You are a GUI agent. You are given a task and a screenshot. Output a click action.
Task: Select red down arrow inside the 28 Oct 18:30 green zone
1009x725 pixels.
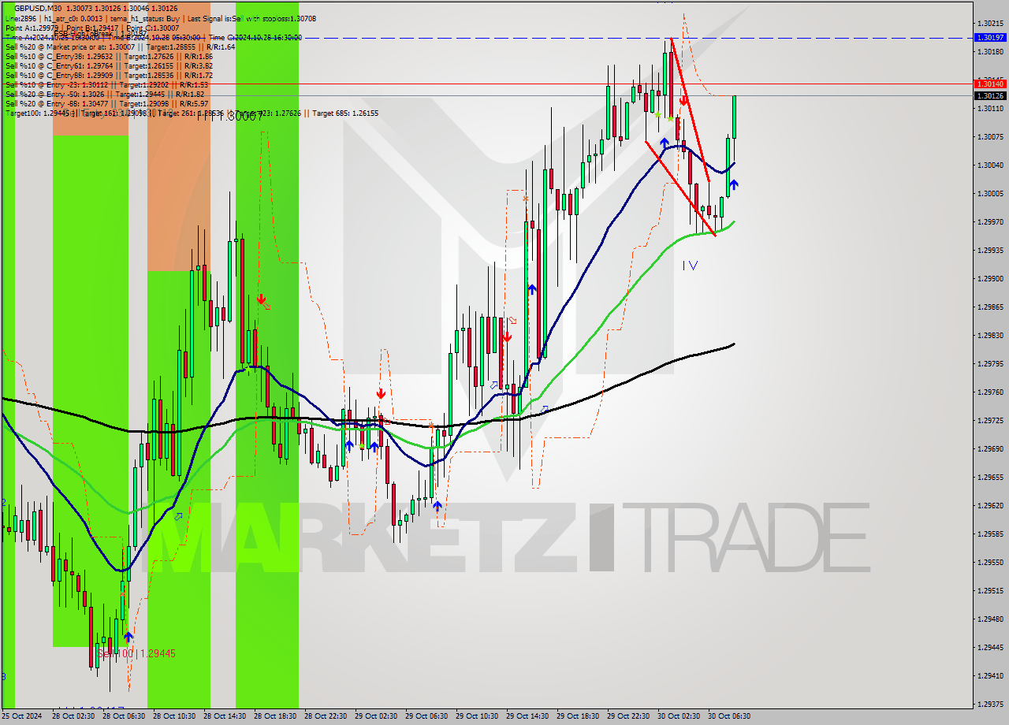point(261,299)
